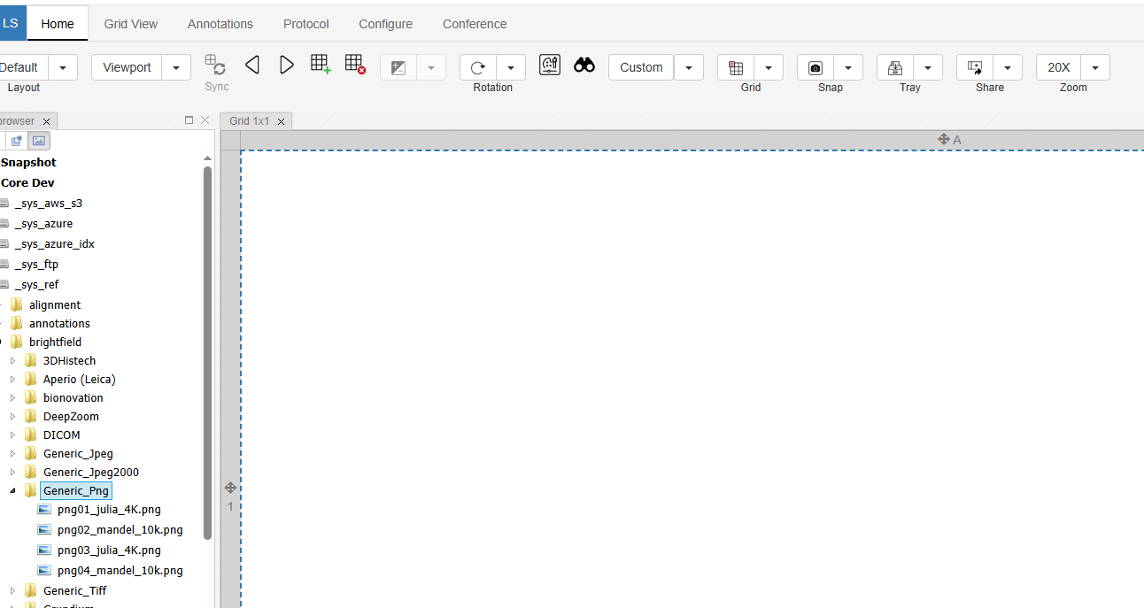Click the Rotation clockwise icon

tap(478, 68)
